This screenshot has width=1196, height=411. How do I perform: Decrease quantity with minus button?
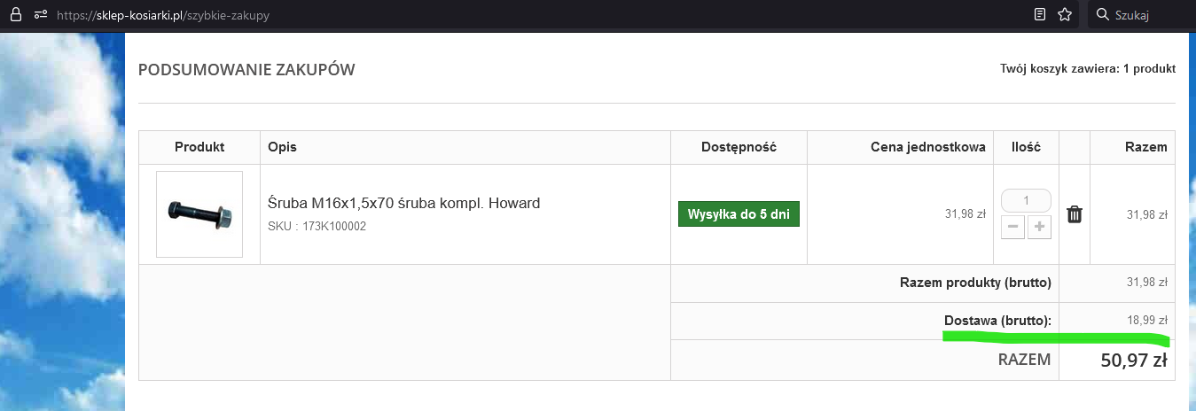pyautogui.click(x=1013, y=228)
